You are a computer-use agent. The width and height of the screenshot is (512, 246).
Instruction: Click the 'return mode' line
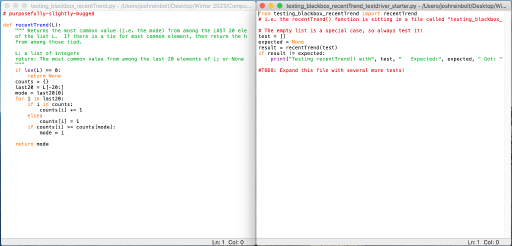pyautogui.click(x=31, y=143)
